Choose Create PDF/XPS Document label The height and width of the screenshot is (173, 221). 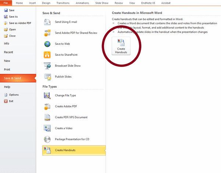tap(71, 117)
